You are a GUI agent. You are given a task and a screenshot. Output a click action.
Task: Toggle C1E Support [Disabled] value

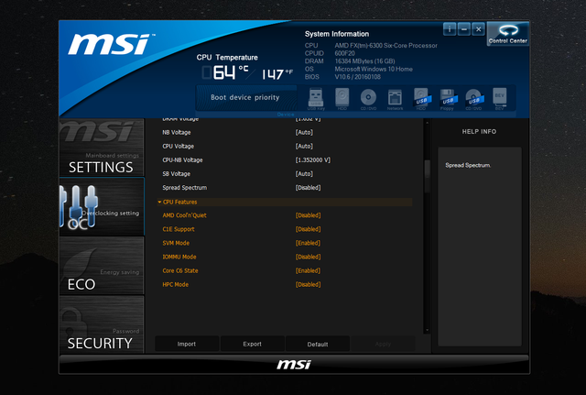pyautogui.click(x=309, y=229)
